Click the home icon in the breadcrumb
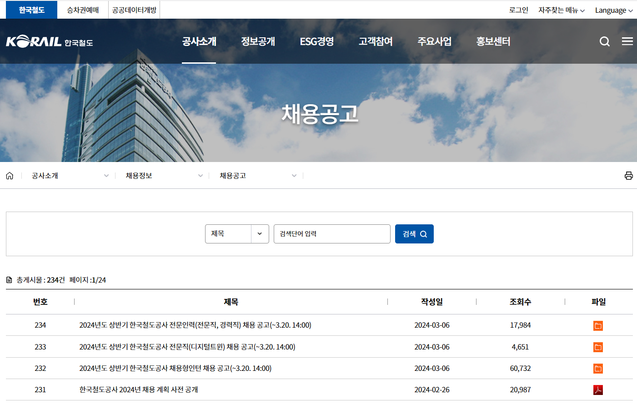 (x=10, y=176)
